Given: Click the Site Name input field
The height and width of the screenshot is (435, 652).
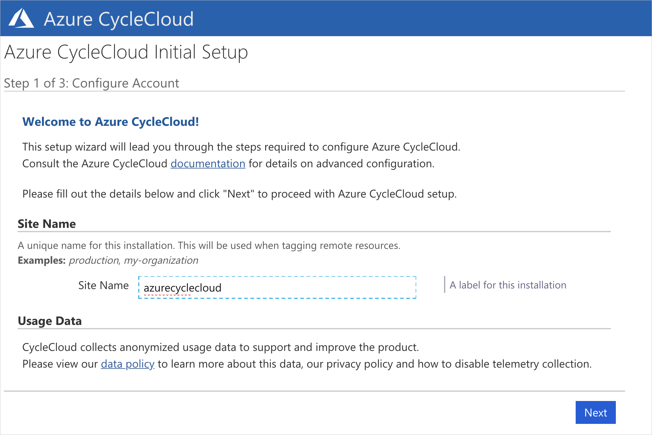Looking at the screenshot, I should [x=277, y=288].
